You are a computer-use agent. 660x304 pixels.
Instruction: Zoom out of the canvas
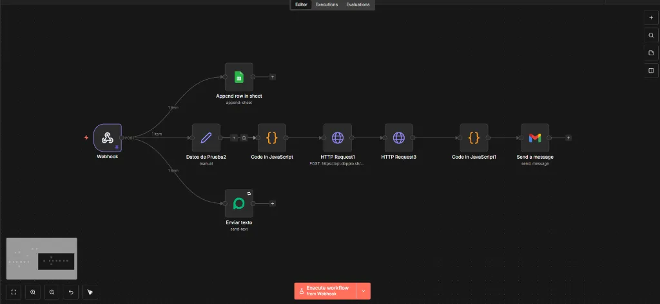click(52, 292)
